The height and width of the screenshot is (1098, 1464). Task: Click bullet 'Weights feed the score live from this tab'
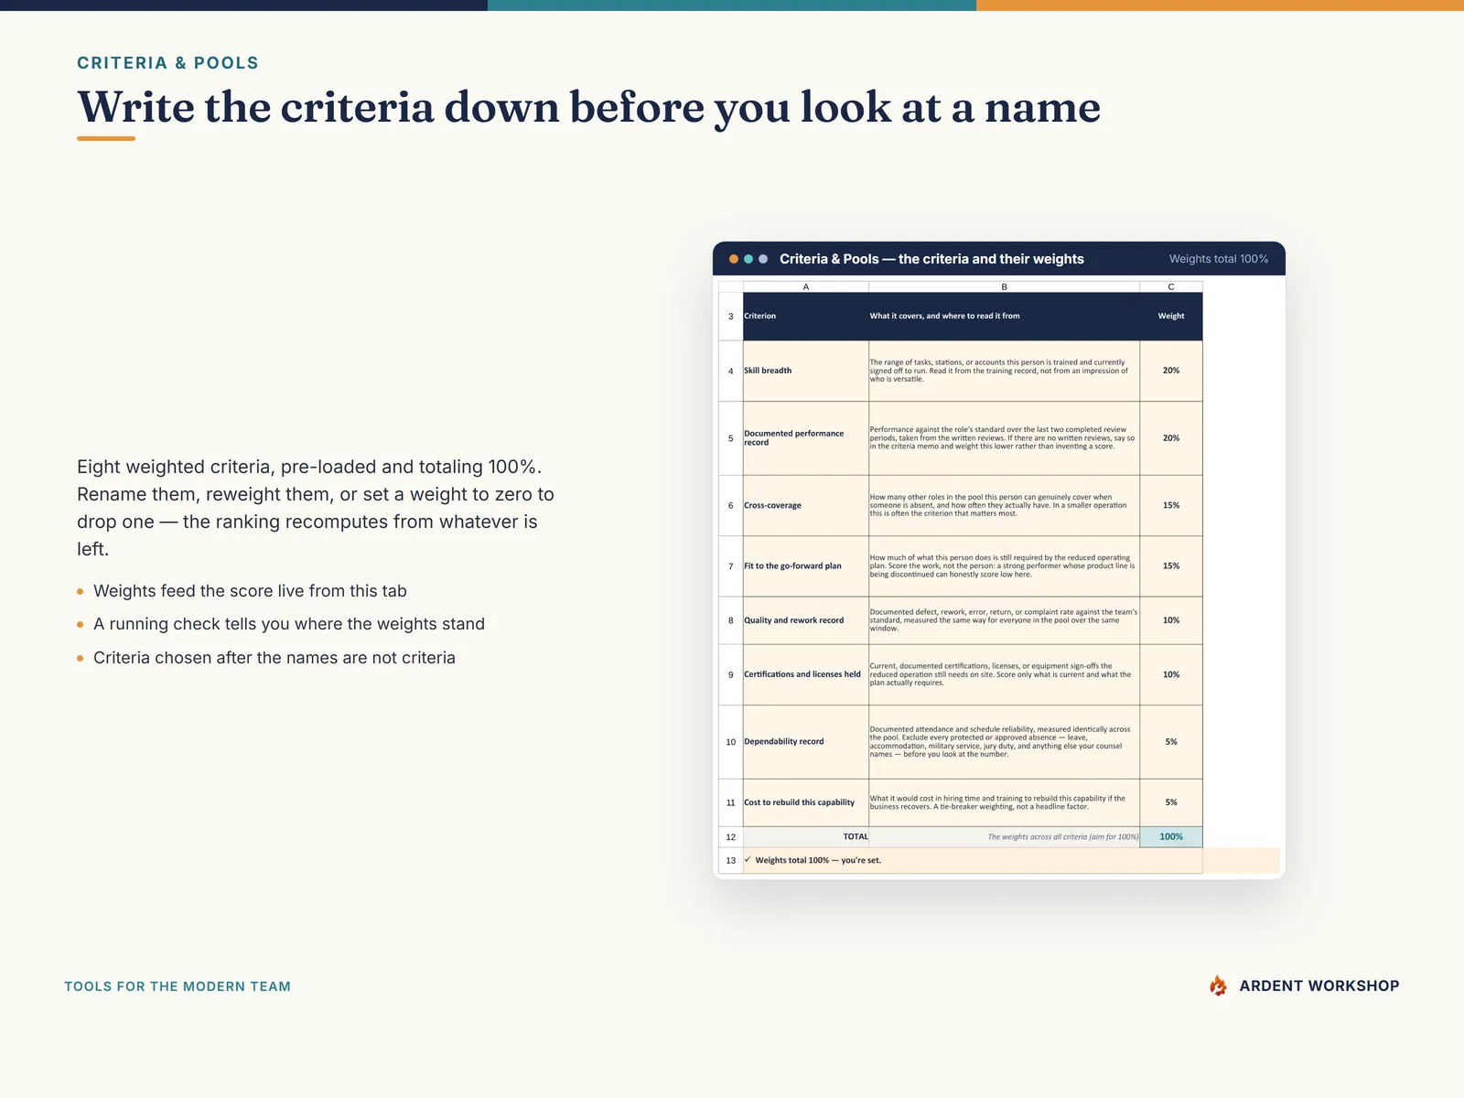(250, 591)
